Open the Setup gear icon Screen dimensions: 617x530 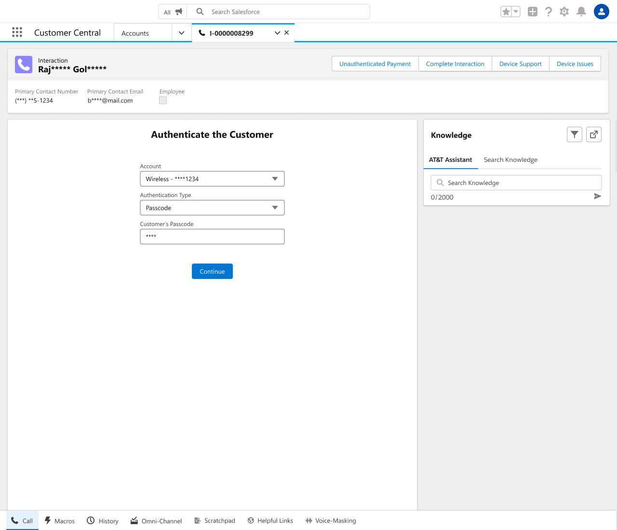[564, 12]
